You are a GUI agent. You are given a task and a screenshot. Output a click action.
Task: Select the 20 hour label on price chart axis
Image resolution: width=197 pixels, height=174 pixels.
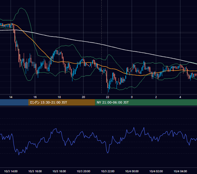click(83, 97)
